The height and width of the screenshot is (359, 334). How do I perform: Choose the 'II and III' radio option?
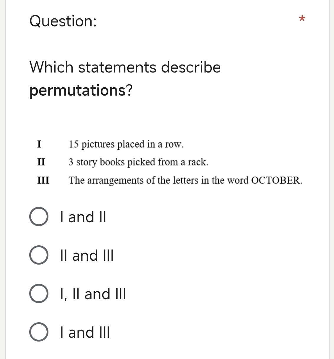click(x=39, y=255)
